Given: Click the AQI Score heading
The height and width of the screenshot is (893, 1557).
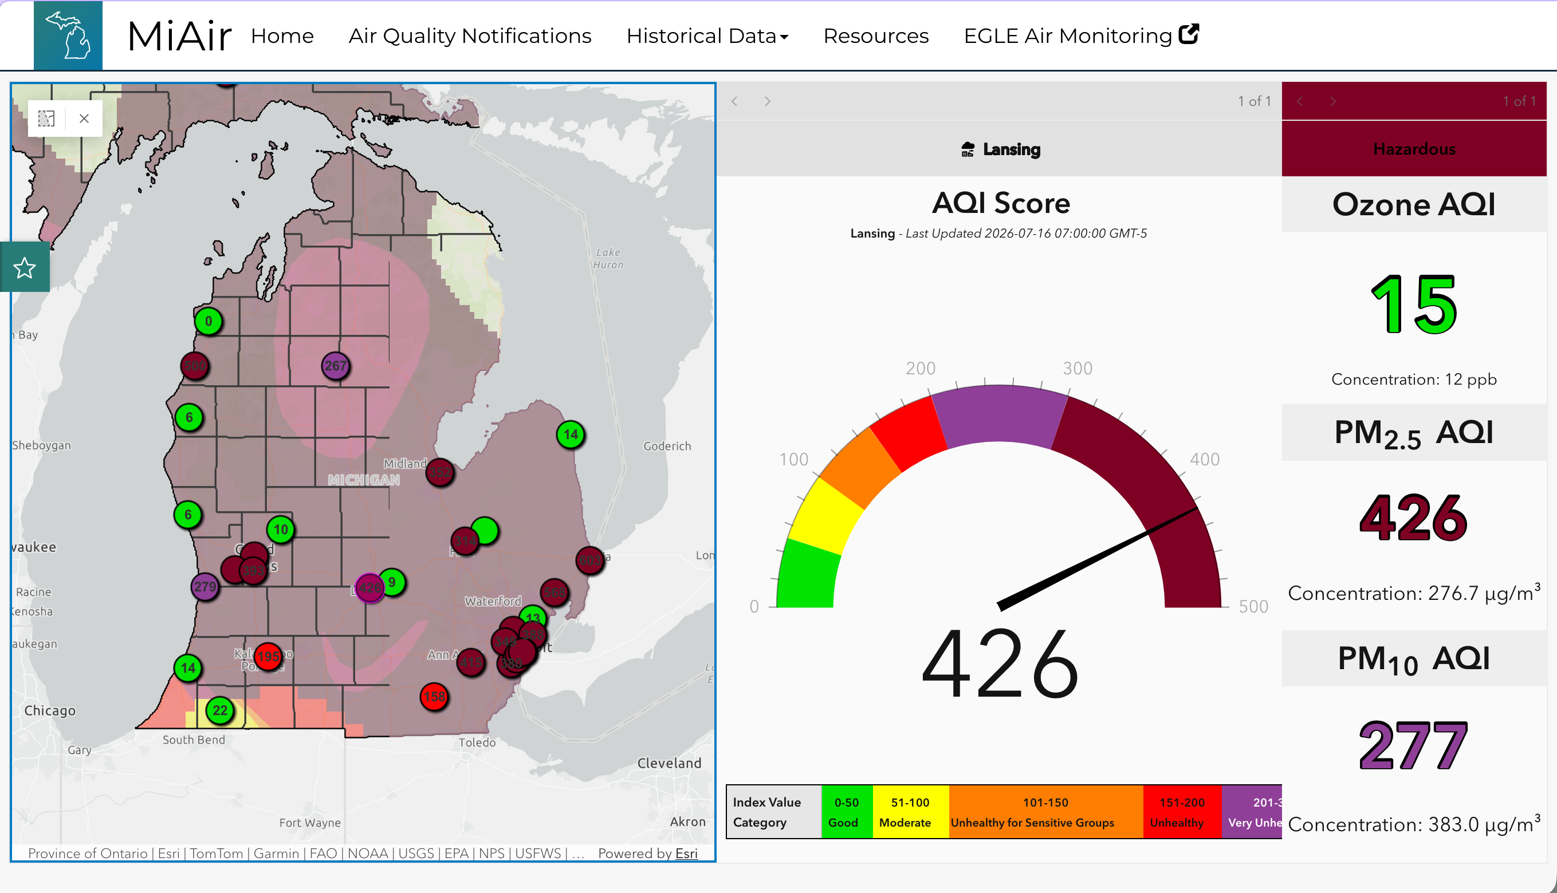Looking at the screenshot, I should click(1001, 203).
